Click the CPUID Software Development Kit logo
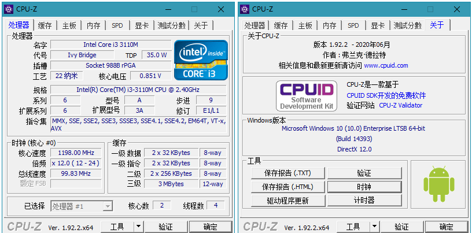This screenshot has width=472, height=233. pyautogui.click(x=307, y=96)
